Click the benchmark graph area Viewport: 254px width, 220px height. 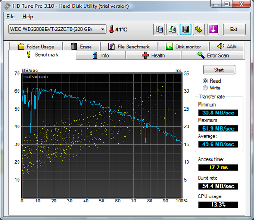tap(102, 136)
